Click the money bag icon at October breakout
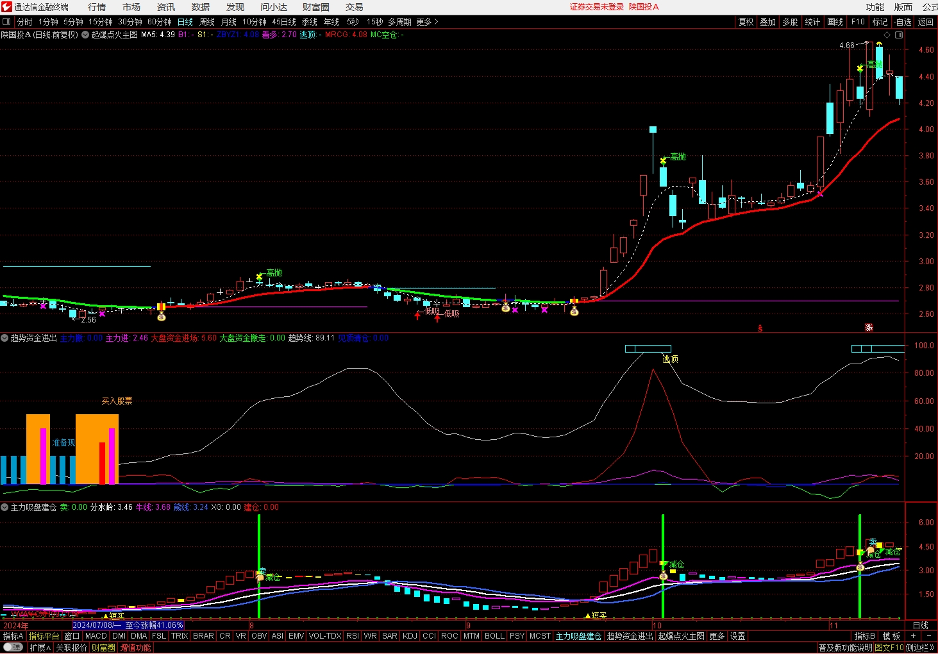This screenshot has width=938, height=654. (574, 311)
